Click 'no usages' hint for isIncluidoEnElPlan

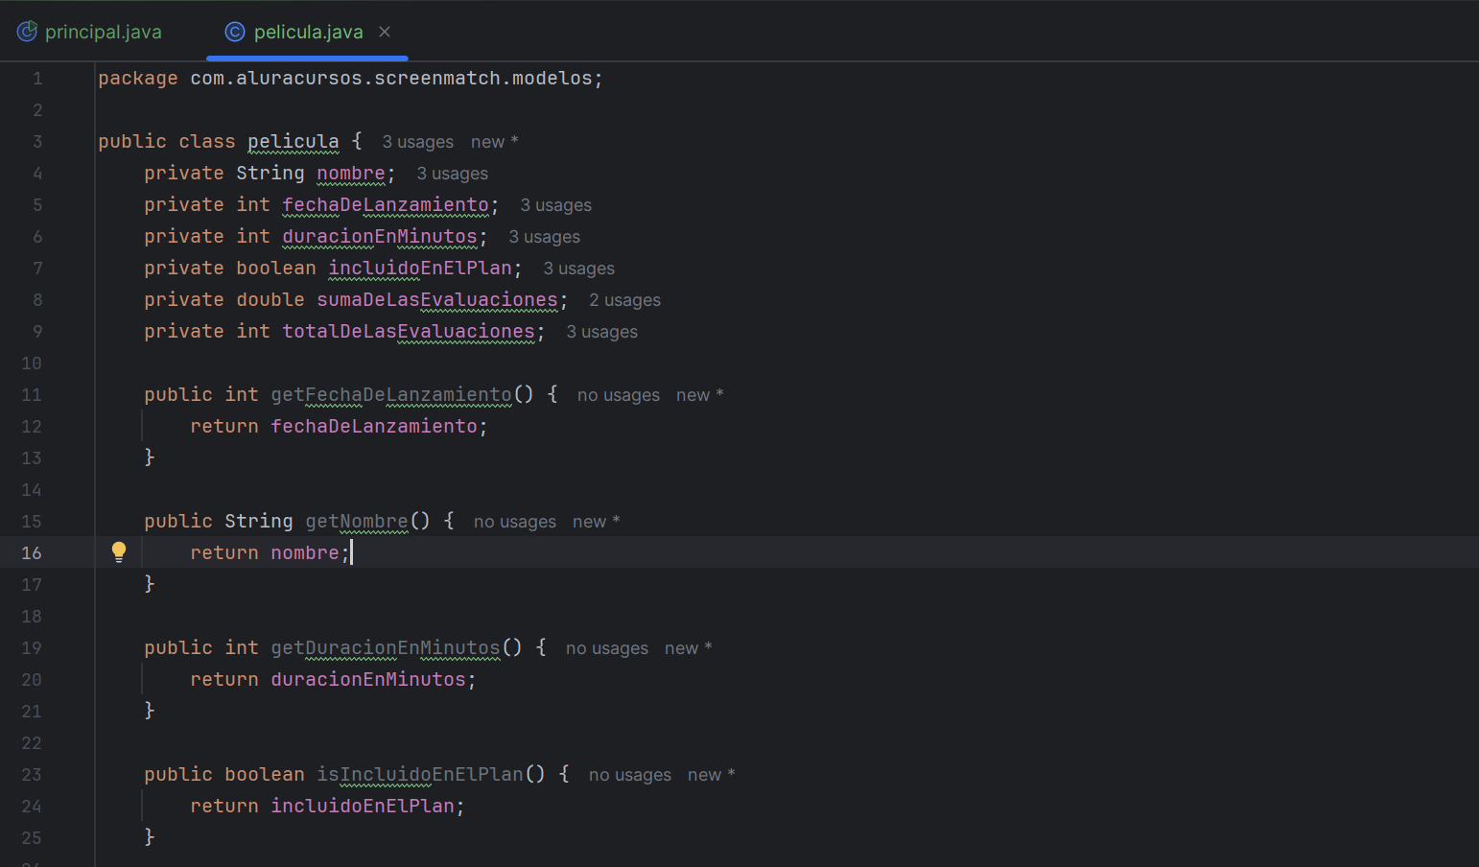630,775
